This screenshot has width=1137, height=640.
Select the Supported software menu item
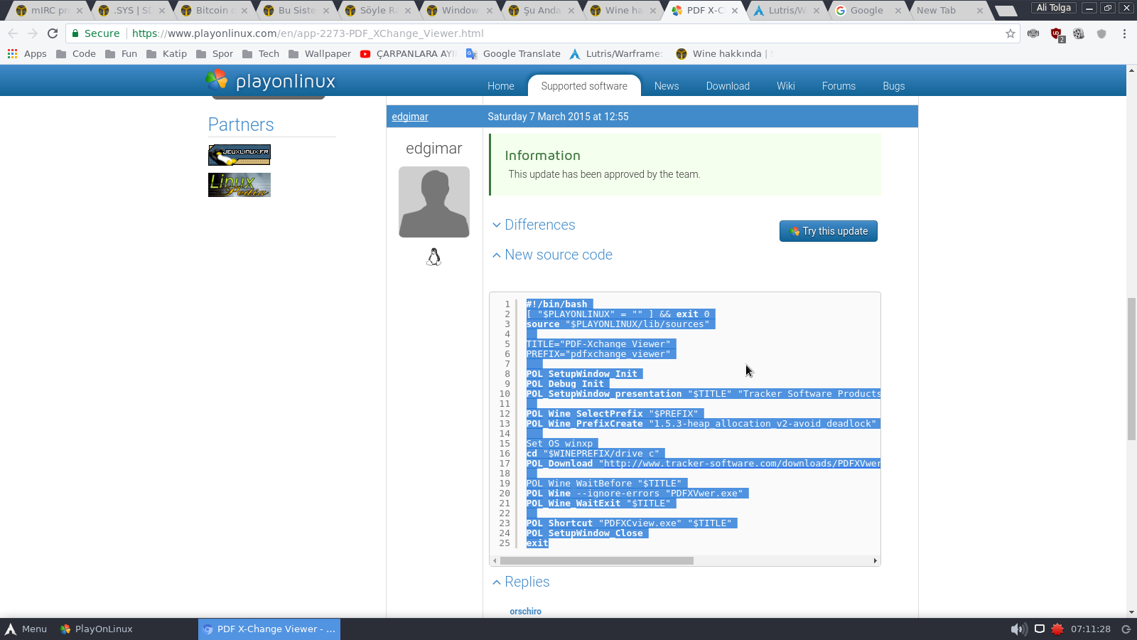pos(584,86)
